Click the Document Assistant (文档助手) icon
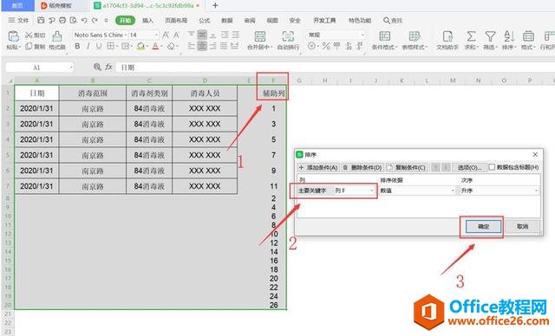Screen dimensions: 555x336 447,36
